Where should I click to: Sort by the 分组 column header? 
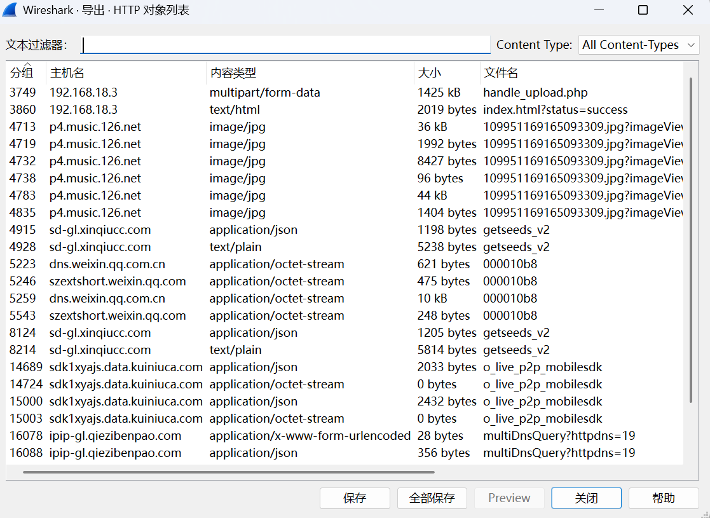pyautogui.click(x=22, y=73)
